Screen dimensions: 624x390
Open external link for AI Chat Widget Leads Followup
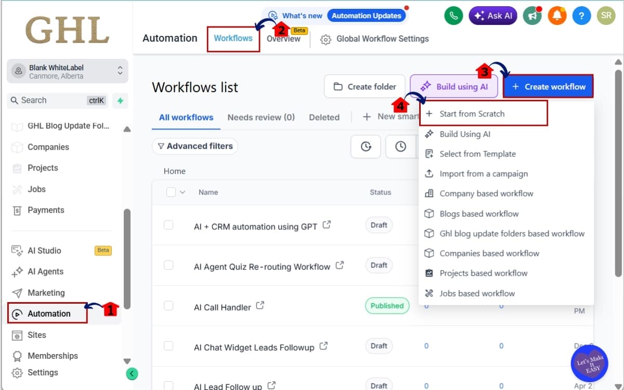[x=323, y=346]
